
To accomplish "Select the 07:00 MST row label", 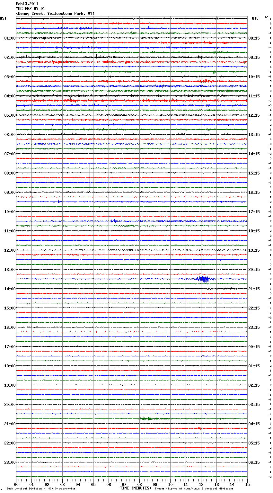I will [10, 154].
